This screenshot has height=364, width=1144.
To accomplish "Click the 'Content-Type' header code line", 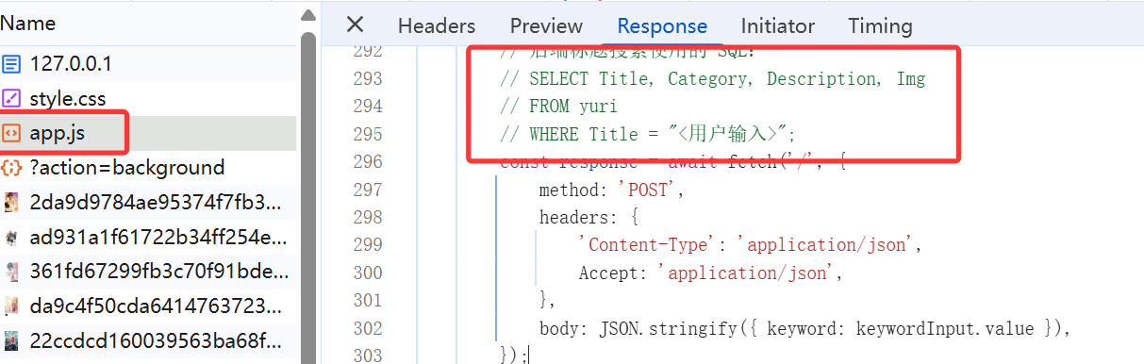I will (x=750, y=245).
